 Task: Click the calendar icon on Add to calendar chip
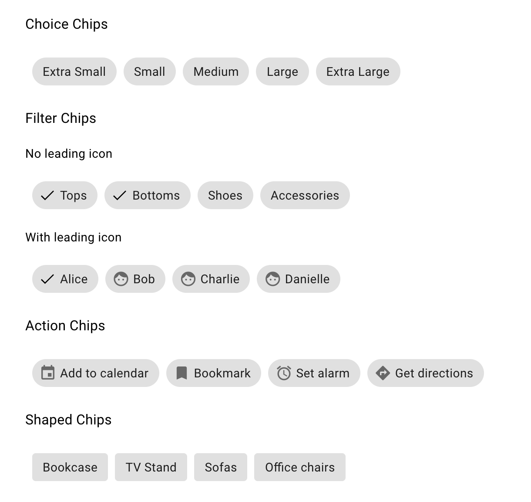48,373
